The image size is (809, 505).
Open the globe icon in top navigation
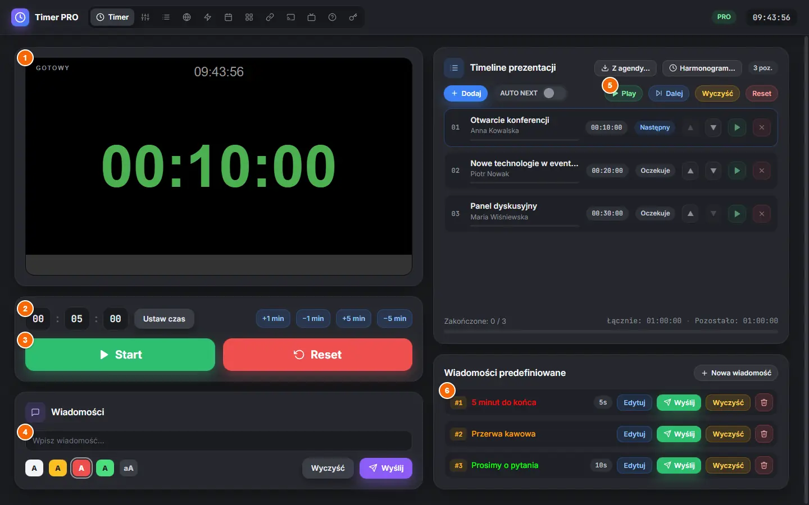point(187,17)
